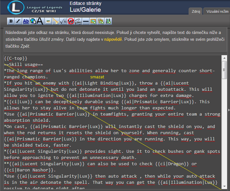Screen dimensions: 230x191
Task: Click the add picture icon
Action: [x=93, y=21]
